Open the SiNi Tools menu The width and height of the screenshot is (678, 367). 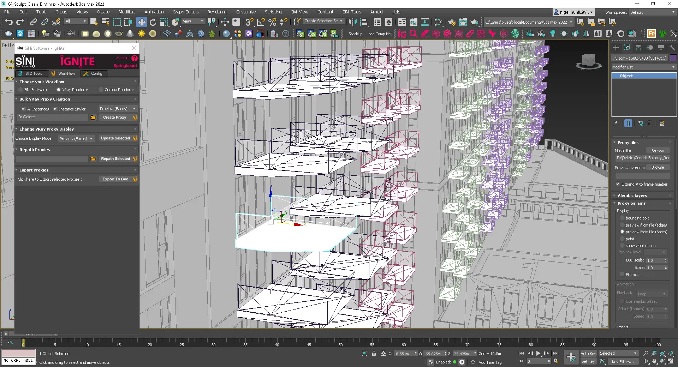coord(352,12)
